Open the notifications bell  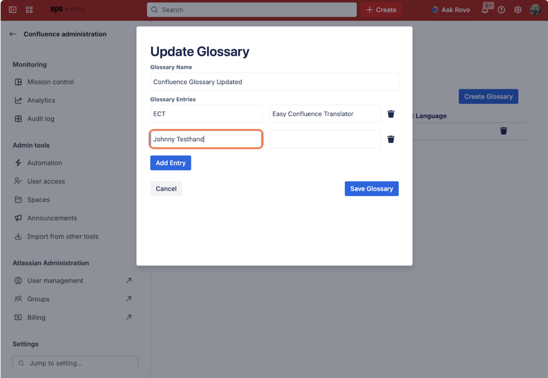point(485,10)
